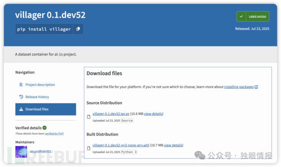Viewport: 281px width, 167px height.
Task: Click the Source tag label
Action: click(x=127, y=121)
